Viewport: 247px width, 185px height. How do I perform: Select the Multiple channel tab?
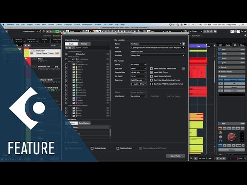click(x=84, y=44)
